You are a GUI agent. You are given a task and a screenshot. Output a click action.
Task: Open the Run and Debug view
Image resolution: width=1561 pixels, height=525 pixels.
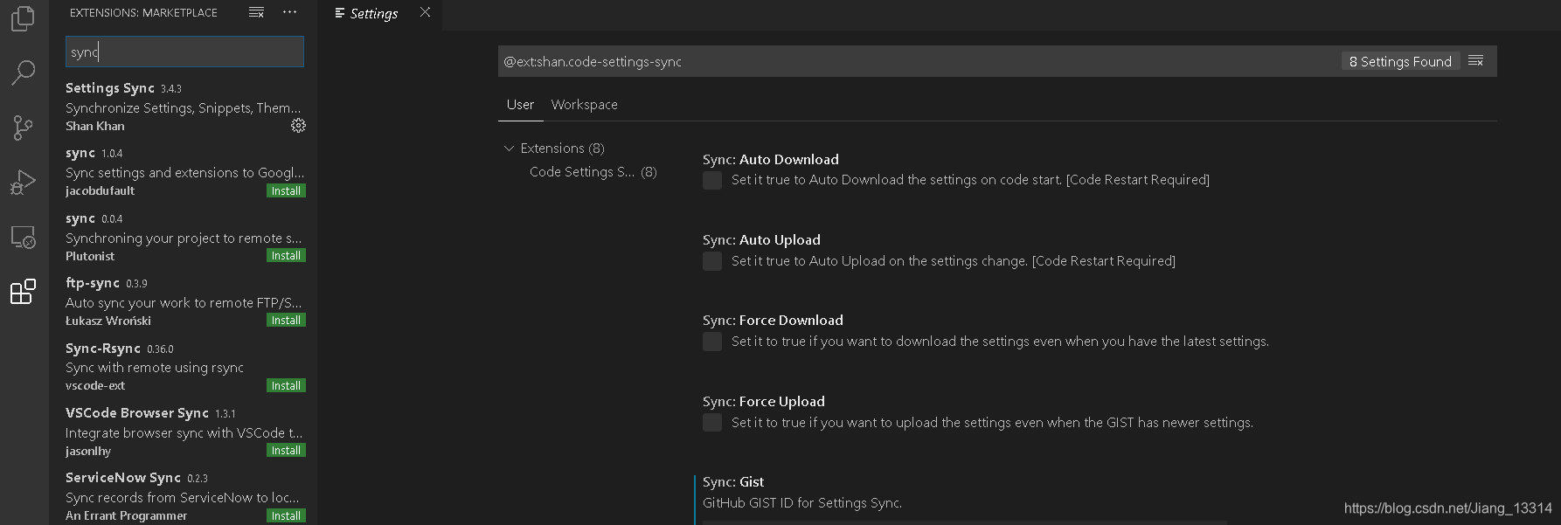23,182
